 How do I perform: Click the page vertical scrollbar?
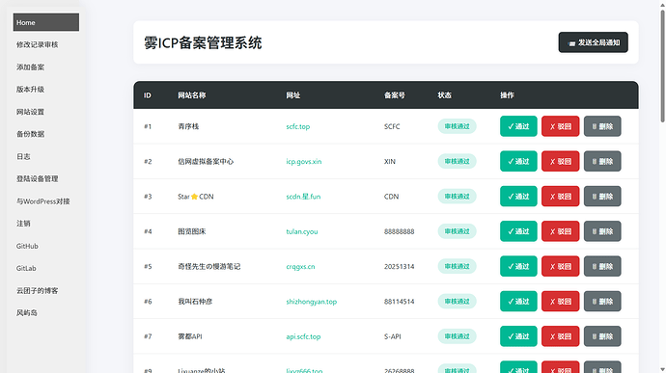pyautogui.click(x=662, y=66)
